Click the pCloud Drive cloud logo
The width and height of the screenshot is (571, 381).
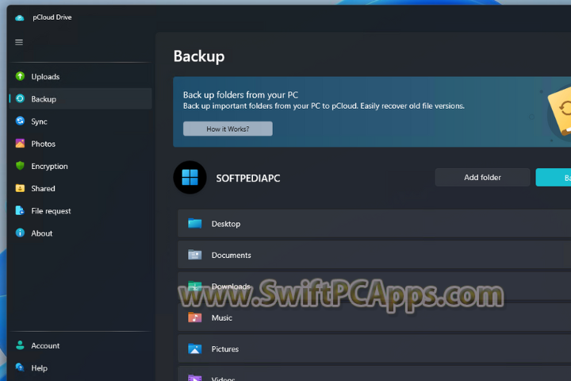(20, 17)
